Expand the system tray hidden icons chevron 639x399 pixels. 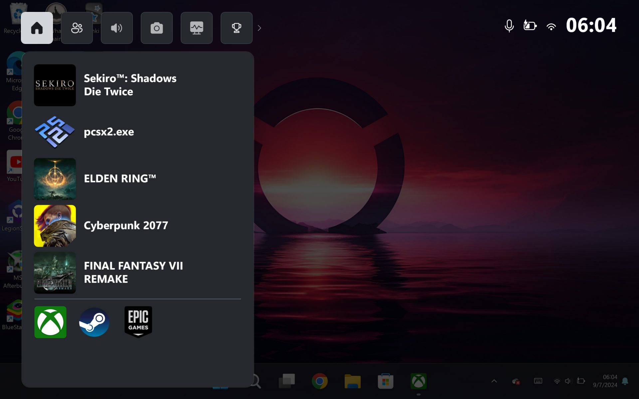coord(494,381)
